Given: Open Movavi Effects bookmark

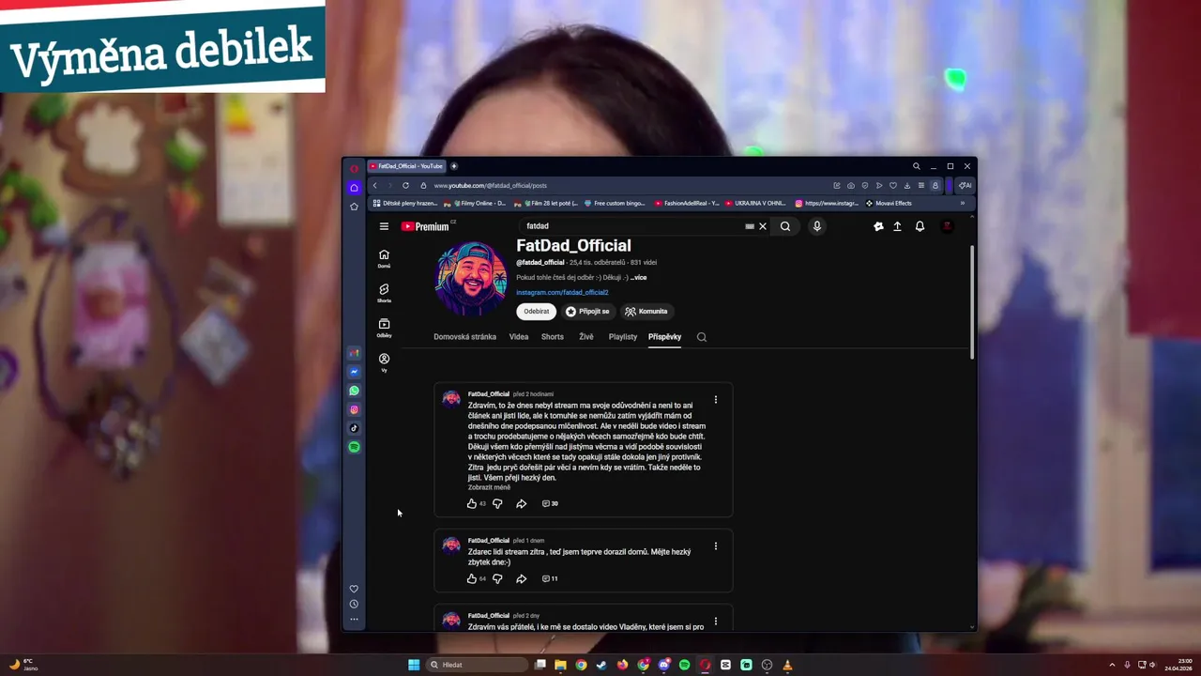Looking at the screenshot, I should coord(889,203).
